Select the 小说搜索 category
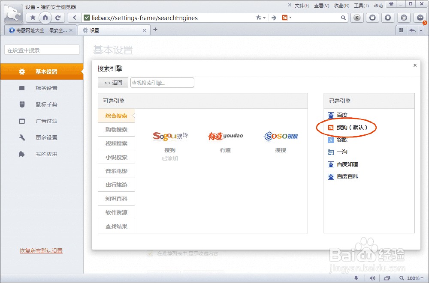 pos(116,158)
